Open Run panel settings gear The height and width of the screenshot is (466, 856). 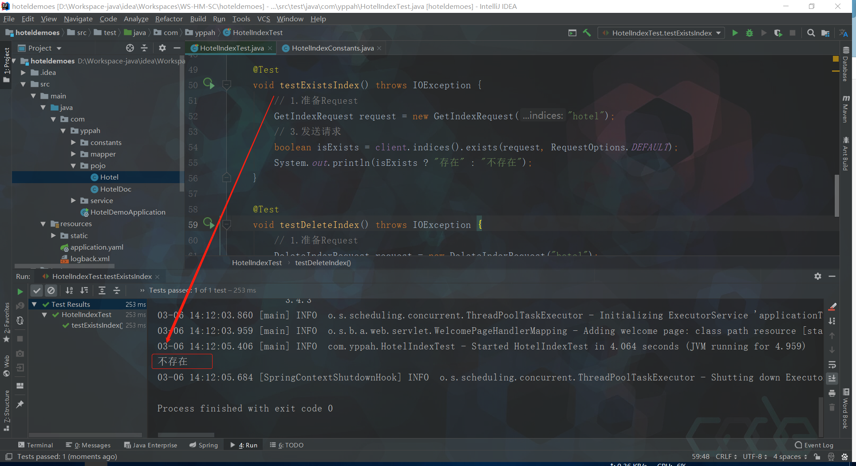point(818,276)
